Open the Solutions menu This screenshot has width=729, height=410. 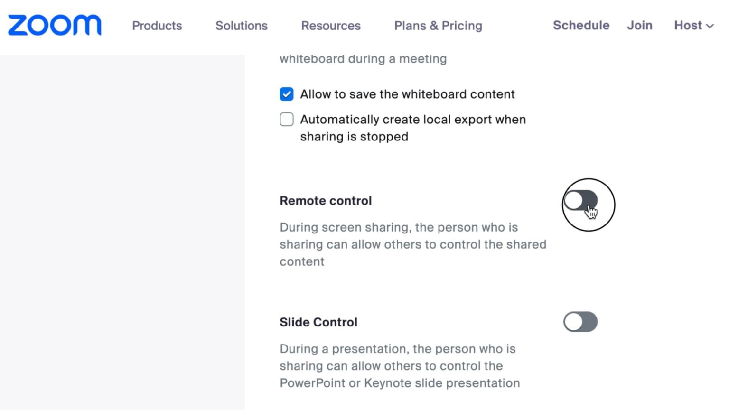click(241, 26)
